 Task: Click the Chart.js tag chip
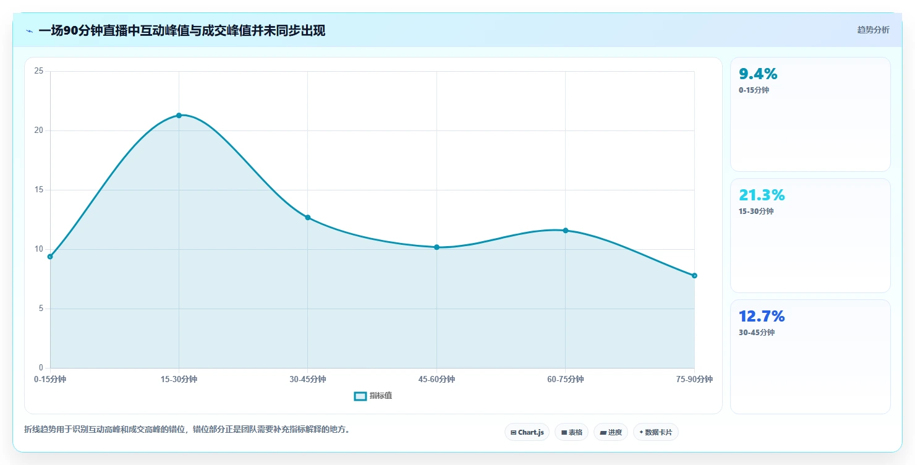click(527, 432)
